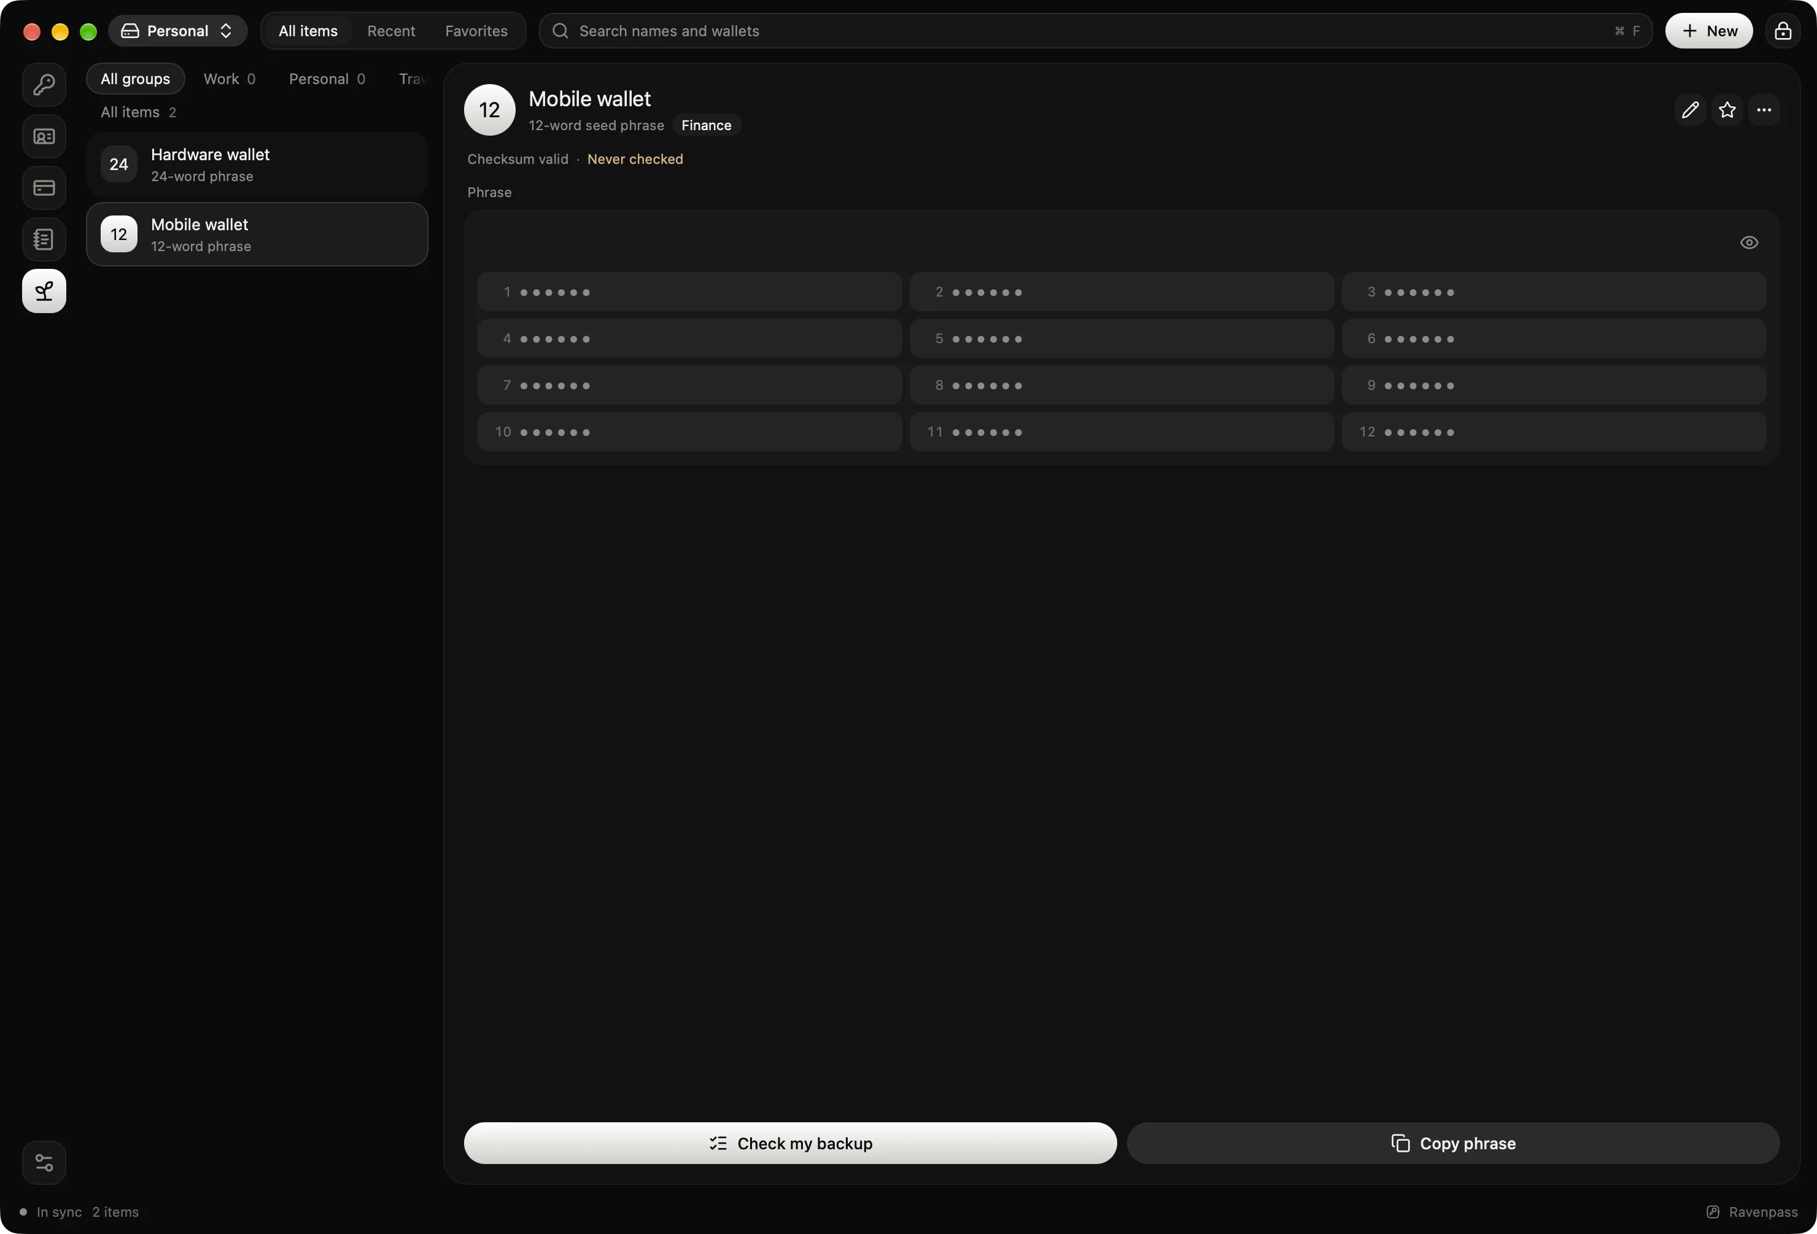Click hidden seed word number 12

(1554, 432)
